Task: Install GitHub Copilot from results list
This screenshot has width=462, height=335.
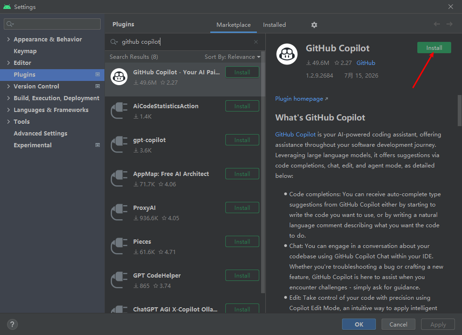Action: pyautogui.click(x=242, y=72)
